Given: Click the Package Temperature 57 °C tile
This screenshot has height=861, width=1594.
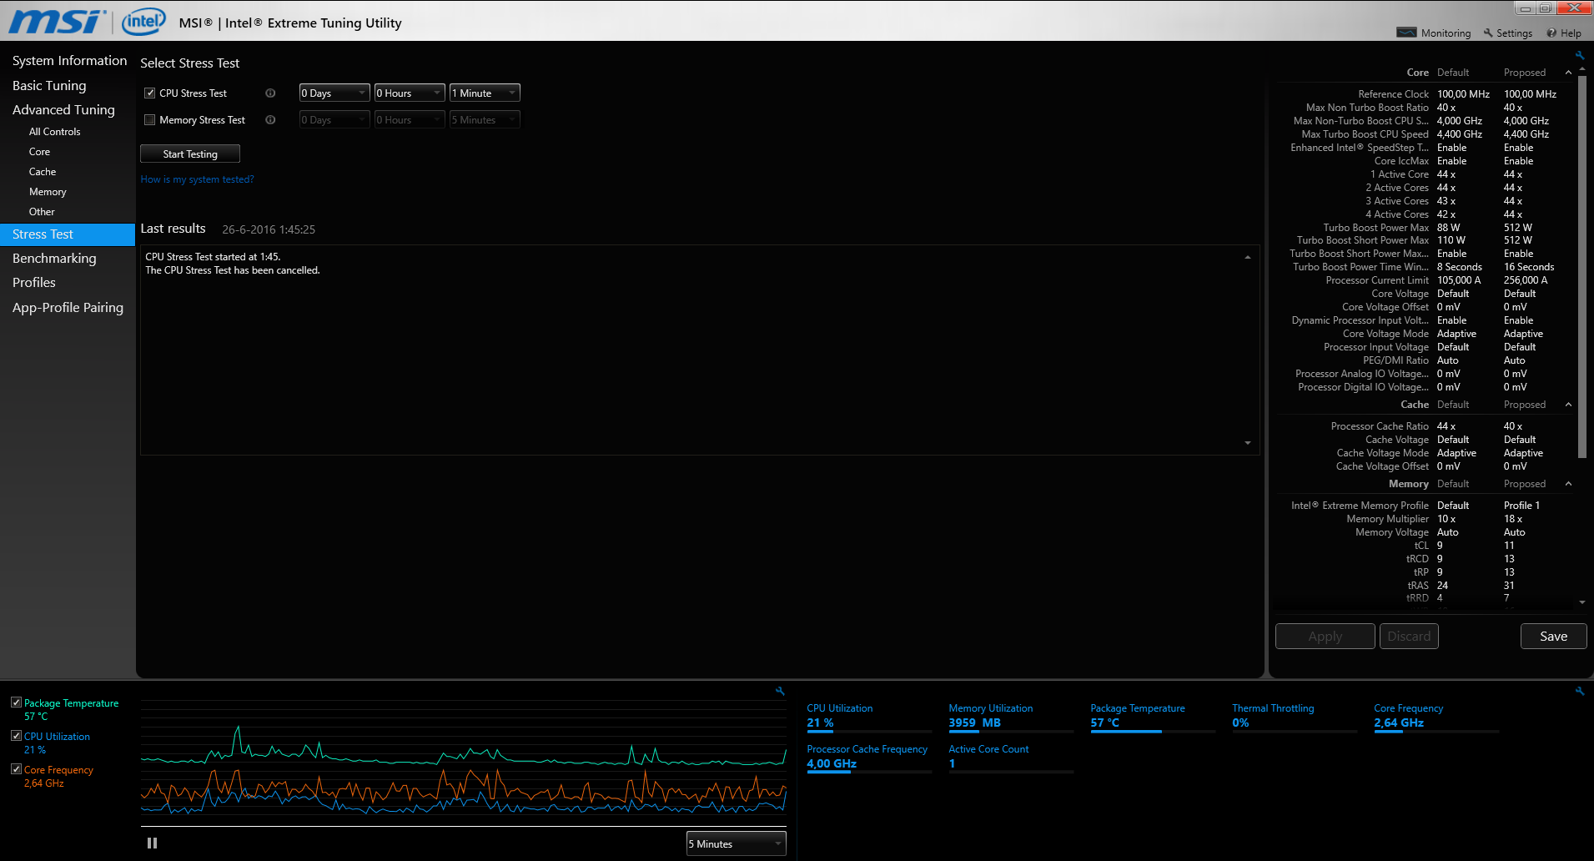Looking at the screenshot, I should coord(1153,717).
